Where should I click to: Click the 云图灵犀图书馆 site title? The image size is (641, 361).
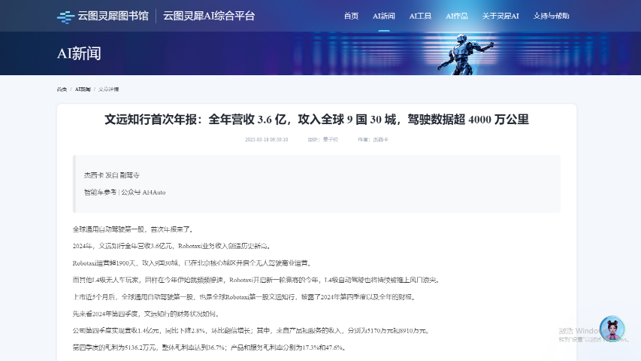(x=113, y=16)
